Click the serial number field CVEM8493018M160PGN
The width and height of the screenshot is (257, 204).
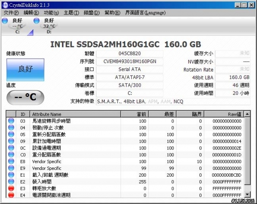(x=130, y=61)
